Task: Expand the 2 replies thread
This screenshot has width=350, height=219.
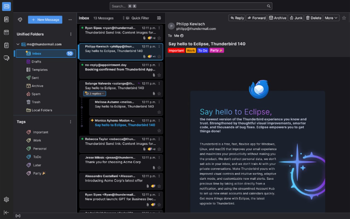Action: pyautogui.click(x=94, y=93)
